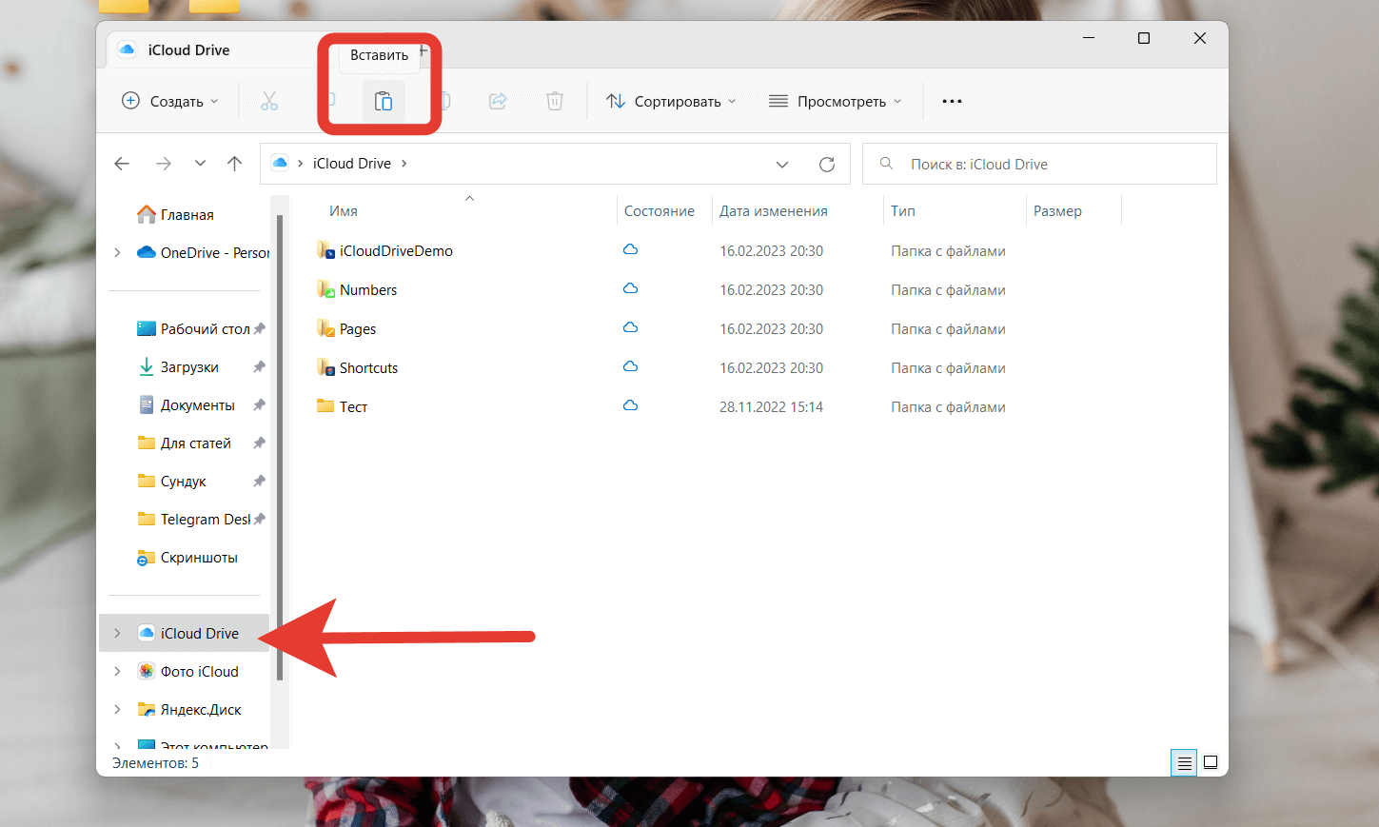Expand the Фото iCloud tree node
Image resolution: width=1379 pixels, height=827 pixels.
click(x=117, y=671)
